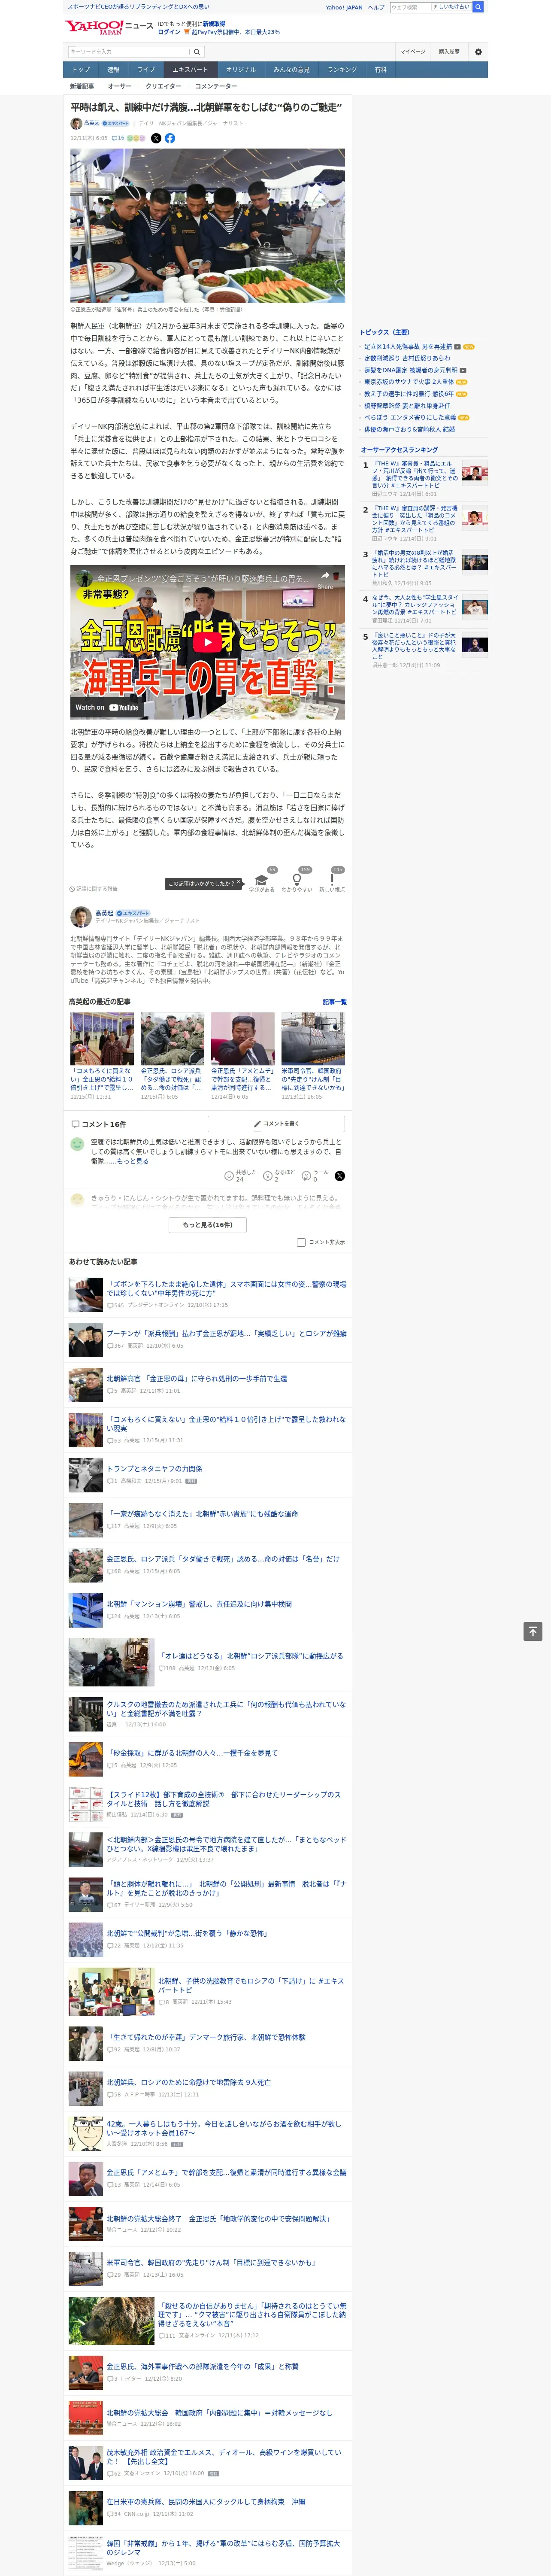Image resolution: width=551 pixels, height=2576 pixels.
Task: Open the ランキング tab
Action: [342, 69]
